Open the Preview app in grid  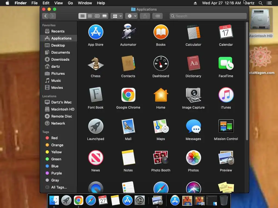(226, 158)
